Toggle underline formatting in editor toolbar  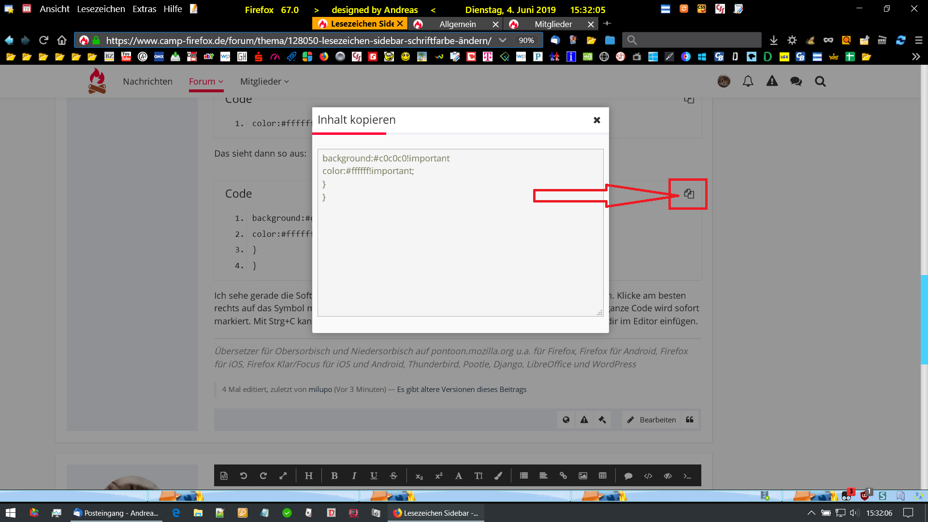(374, 476)
